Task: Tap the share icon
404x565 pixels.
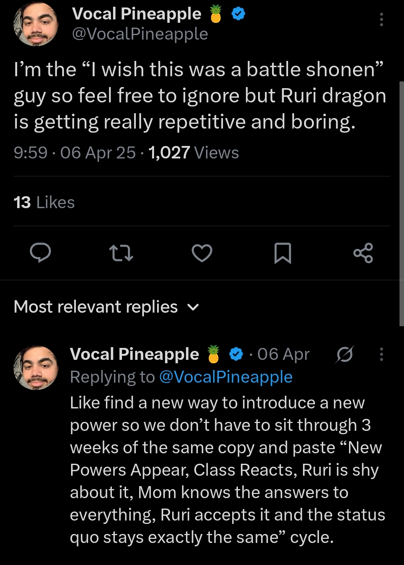Action: pos(363,253)
